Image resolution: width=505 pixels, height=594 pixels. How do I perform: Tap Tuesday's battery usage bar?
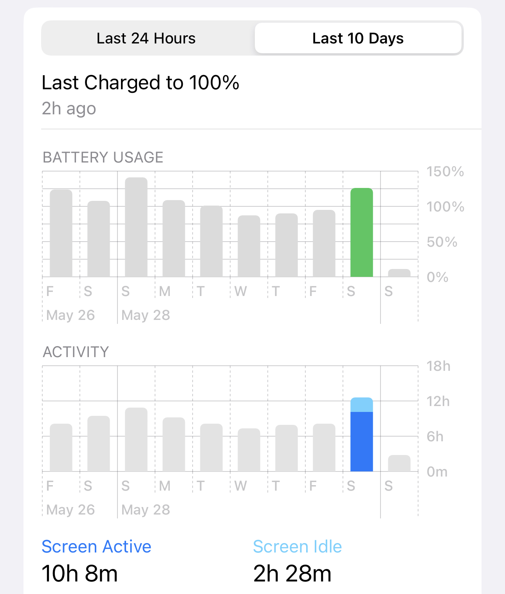(x=211, y=241)
